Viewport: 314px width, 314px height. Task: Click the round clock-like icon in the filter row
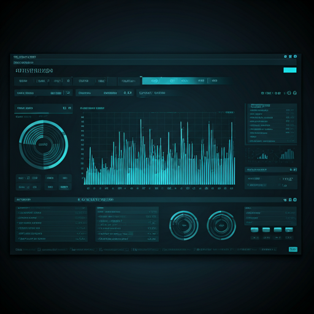(289, 93)
